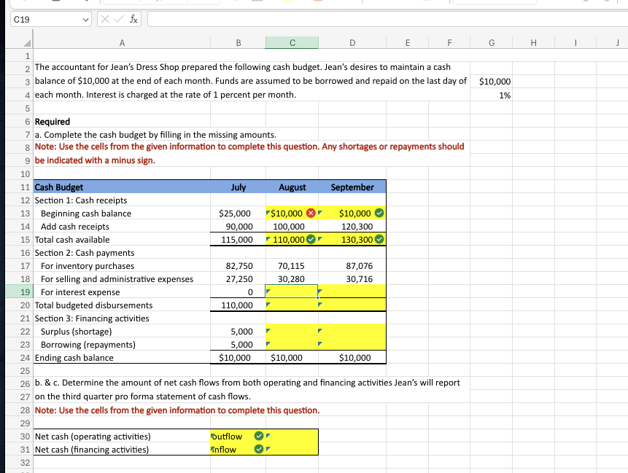Select column E header
Image resolution: width=628 pixels, height=473 pixels.
click(x=407, y=43)
